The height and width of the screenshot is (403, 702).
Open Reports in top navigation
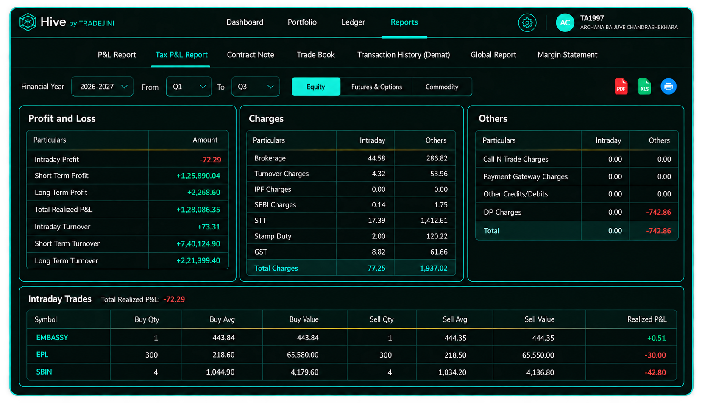(x=404, y=22)
